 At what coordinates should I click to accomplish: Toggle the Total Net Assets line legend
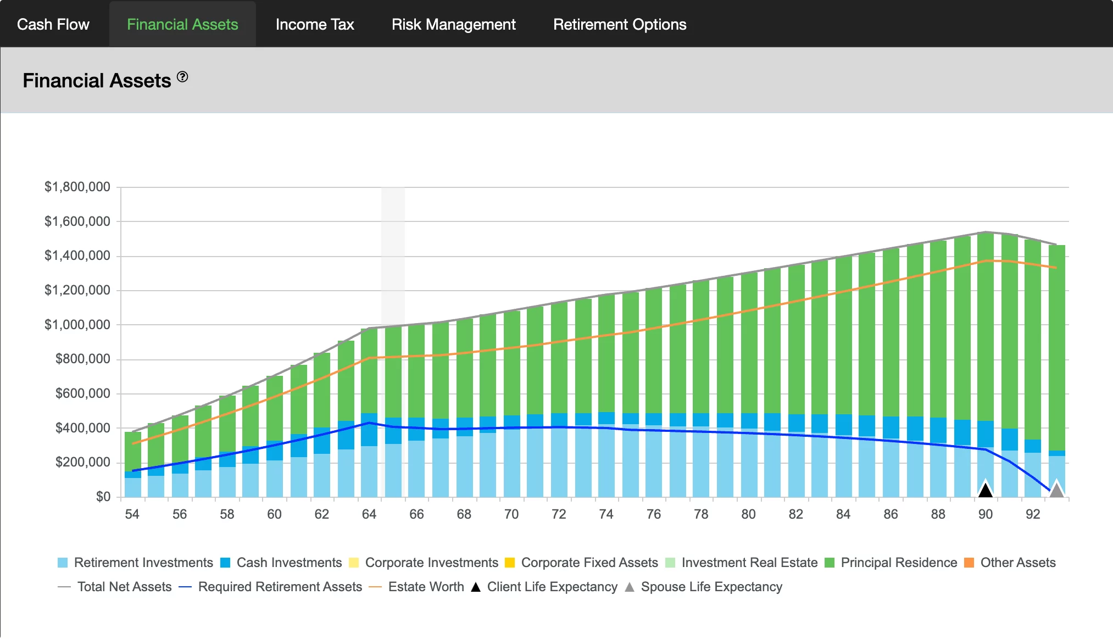(64, 587)
